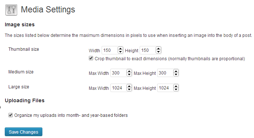Decrease the Thumbnail Width value with down arrow
Screen dimensions: 254x138
click(120, 52)
